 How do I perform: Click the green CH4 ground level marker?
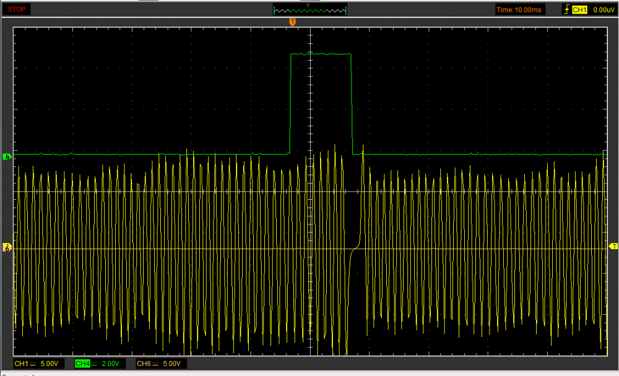pyautogui.click(x=7, y=156)
